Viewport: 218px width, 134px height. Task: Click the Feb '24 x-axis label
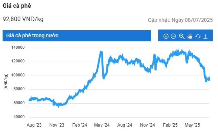click(x=80, y=125)
